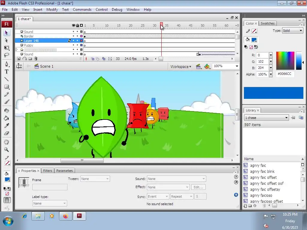The image size is (307, 230).
Task: Select the Eraser tool
Action: (7, 133)
